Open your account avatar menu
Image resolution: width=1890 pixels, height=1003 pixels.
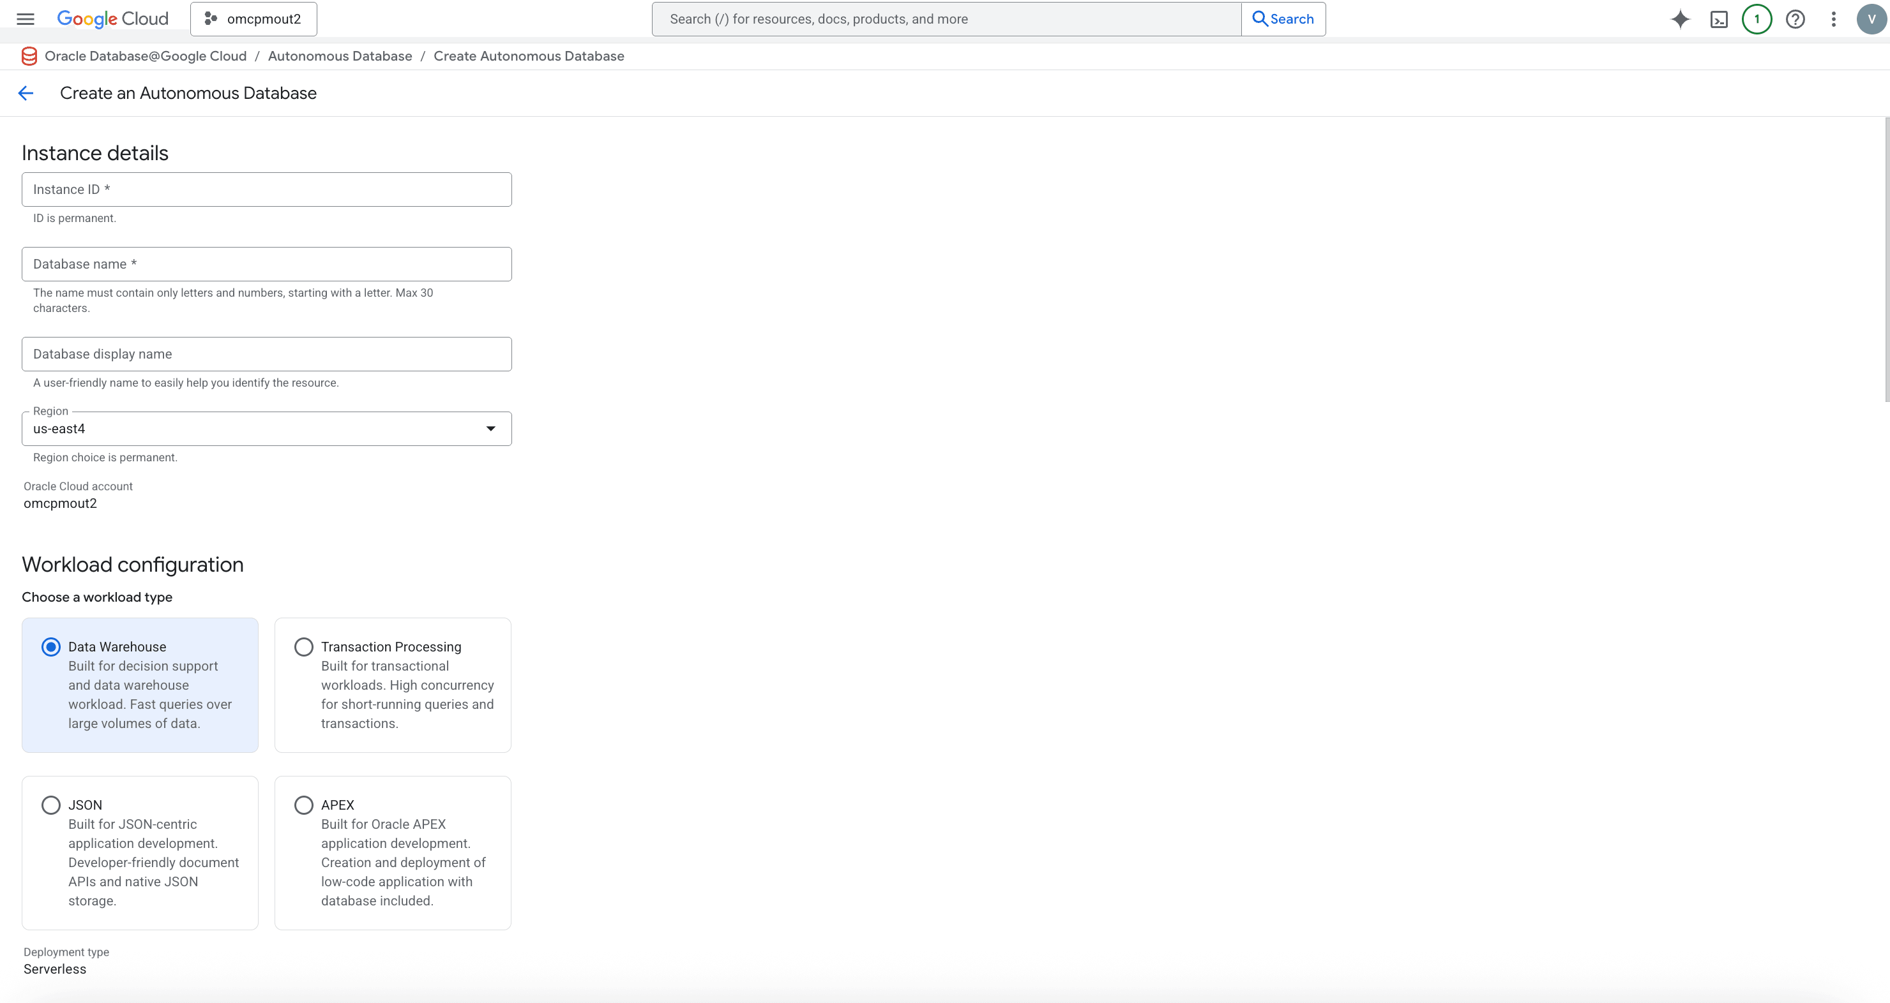pos(1870,19)
